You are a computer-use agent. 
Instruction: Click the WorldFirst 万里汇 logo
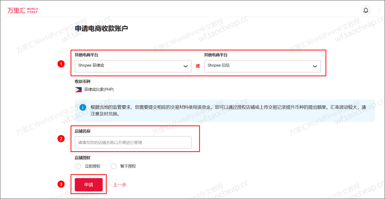(22, 10)
